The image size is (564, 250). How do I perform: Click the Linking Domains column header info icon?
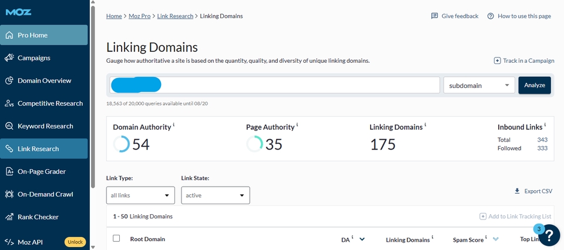pos(432,238)
